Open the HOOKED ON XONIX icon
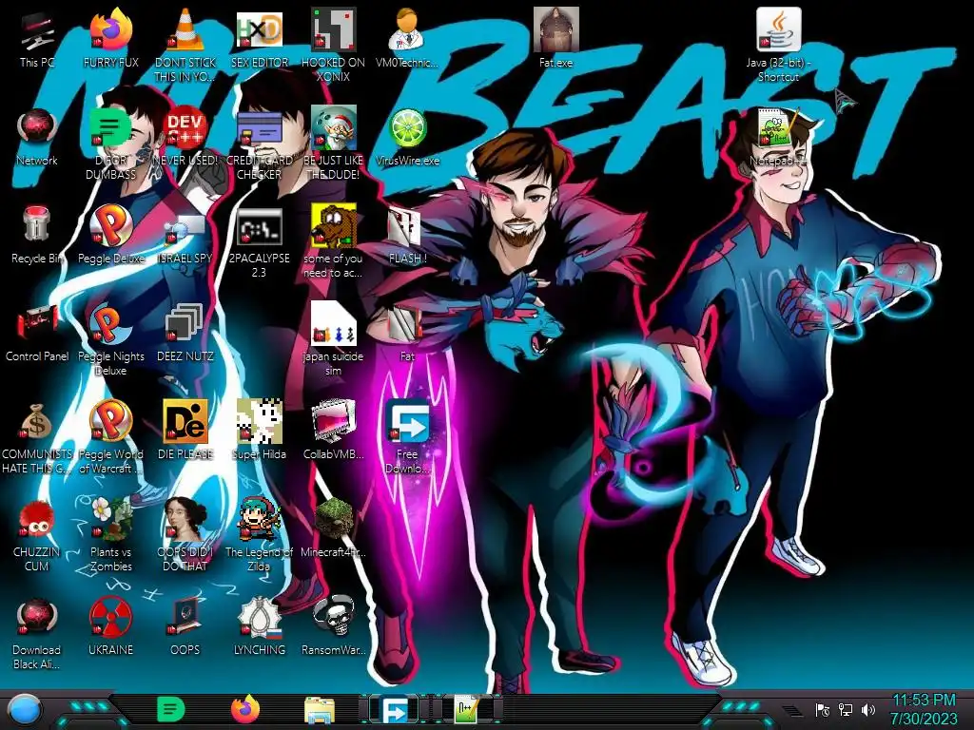 (x=334, y=29)
